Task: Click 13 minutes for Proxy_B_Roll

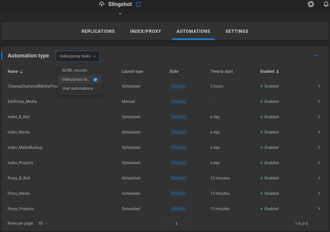Action: pos(220,178)
